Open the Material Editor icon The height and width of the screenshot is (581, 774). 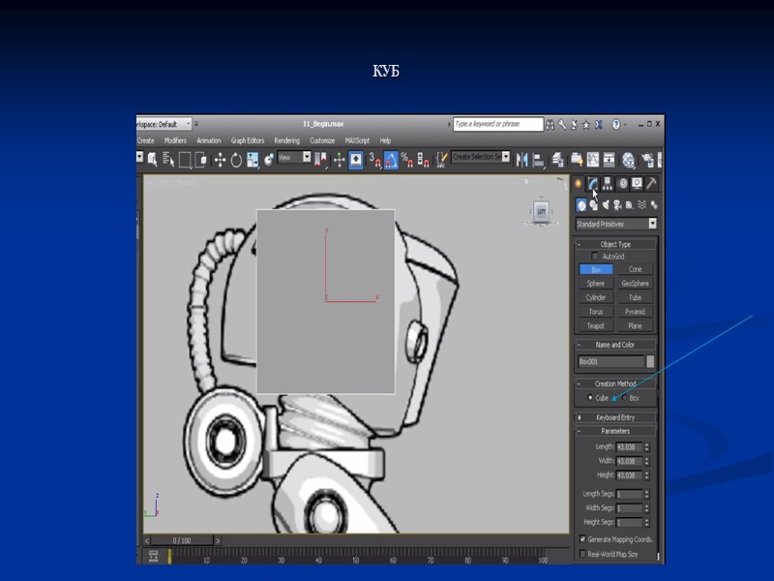[x=628, y=160]
